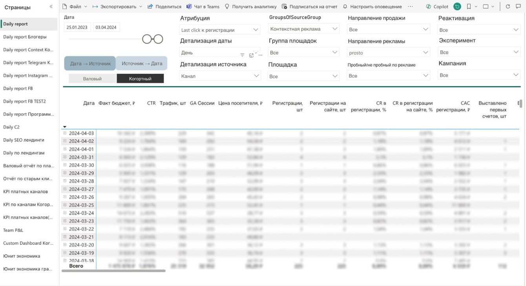This screenshot has height=286, width=526.
Task: Click Подписаться на отчет
Action: pos(309,7)
